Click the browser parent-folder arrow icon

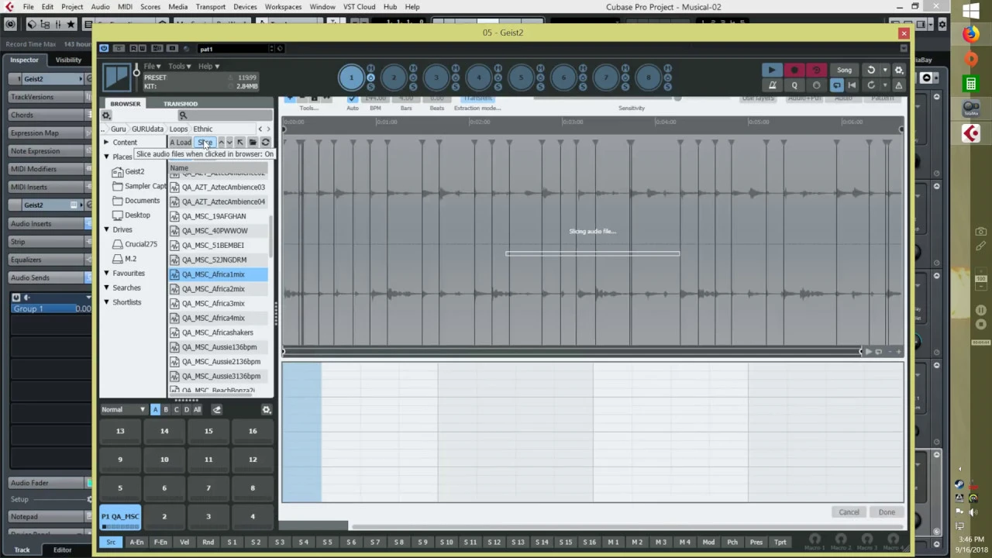pyautogui.click(x=240, y=143)
